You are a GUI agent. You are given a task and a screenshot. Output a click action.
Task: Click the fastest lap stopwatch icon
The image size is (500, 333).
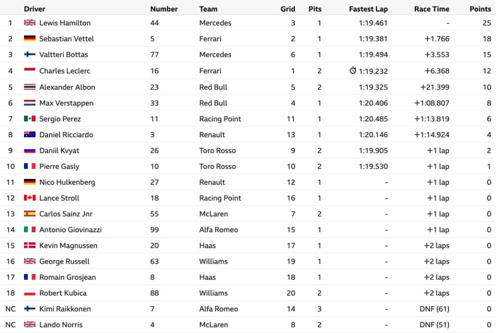point(352,70)
